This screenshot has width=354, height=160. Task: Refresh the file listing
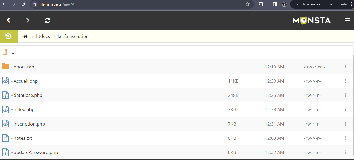48,20
